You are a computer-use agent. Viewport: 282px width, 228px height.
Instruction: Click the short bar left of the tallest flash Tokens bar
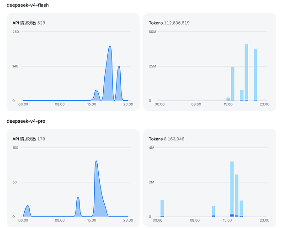pos(242,95)
